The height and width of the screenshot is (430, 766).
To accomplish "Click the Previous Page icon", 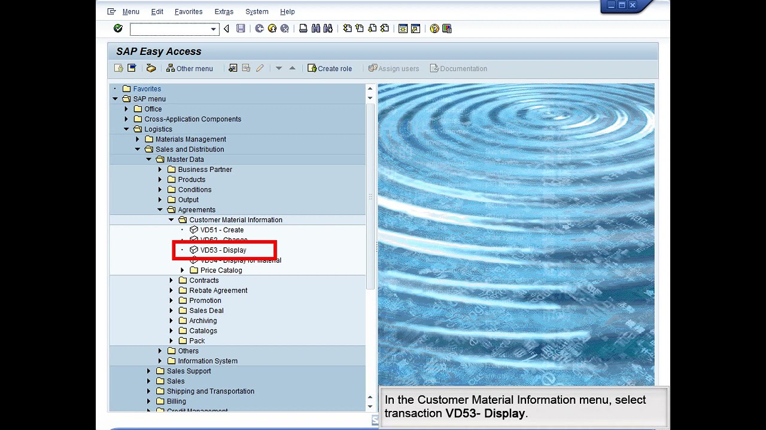I will [360, 28].
